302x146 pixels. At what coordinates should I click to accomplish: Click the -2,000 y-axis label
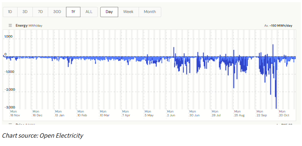click(x=10, y=89)
